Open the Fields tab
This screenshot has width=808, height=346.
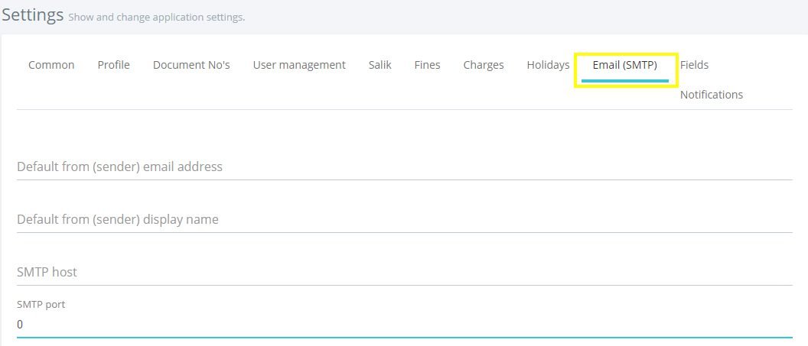coord(694,65)
